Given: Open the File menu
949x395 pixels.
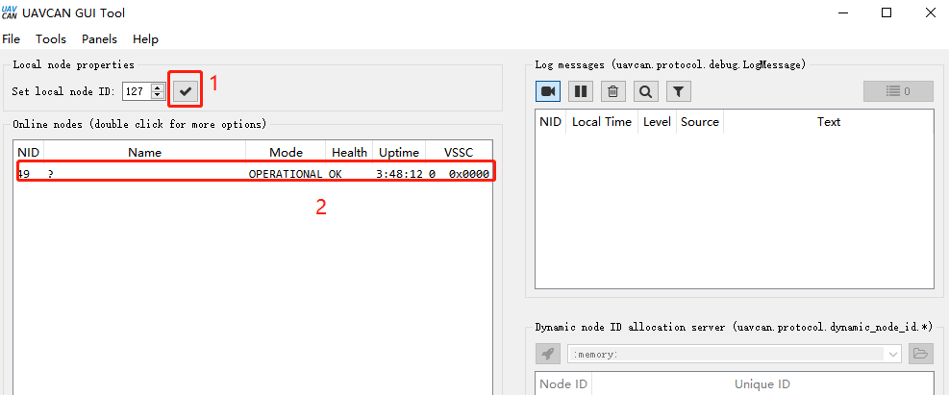Looking at the screenshot, I should (x=12, y=39).
